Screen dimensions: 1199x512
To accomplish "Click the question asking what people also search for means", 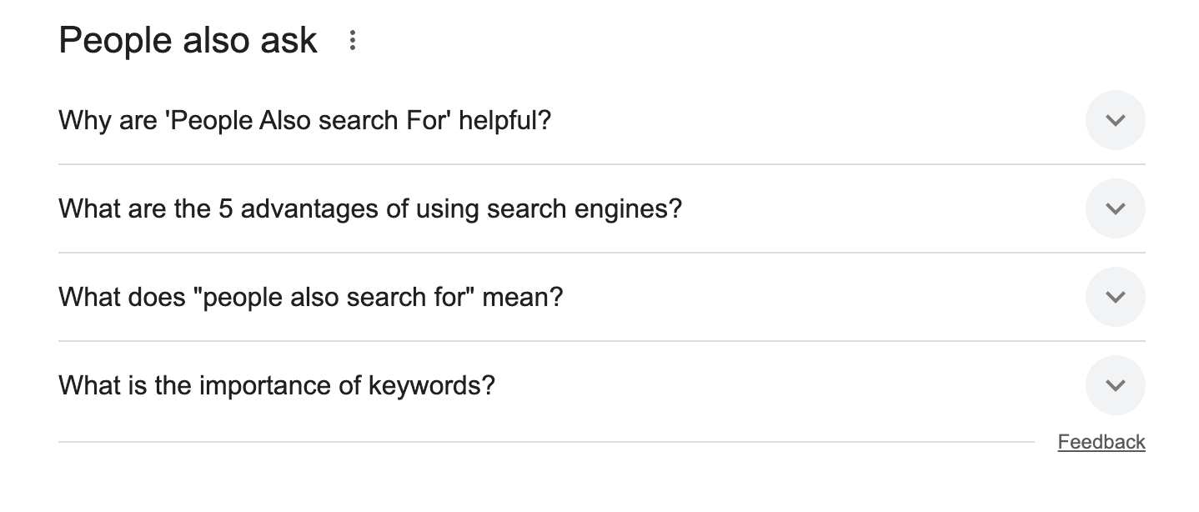I will click(310, 297).
